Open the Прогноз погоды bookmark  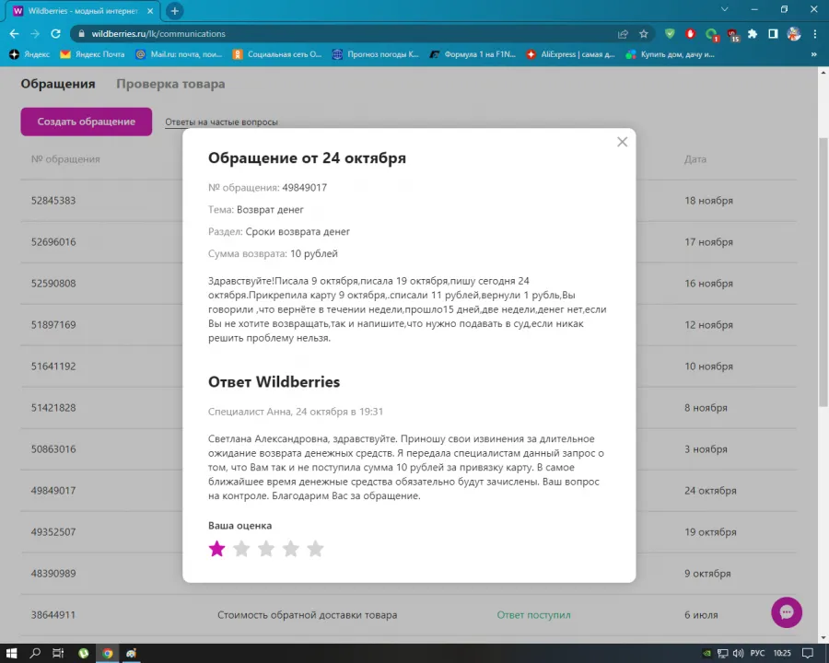coord(376,54)
